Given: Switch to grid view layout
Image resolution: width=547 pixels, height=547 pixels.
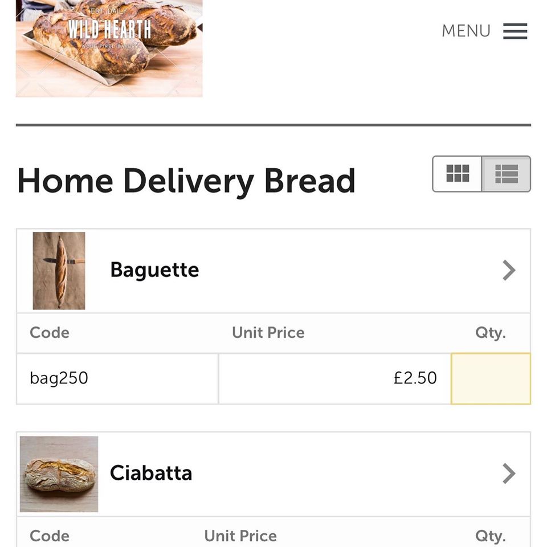Looking at the screenshot, I should click(x=458, y=173).
